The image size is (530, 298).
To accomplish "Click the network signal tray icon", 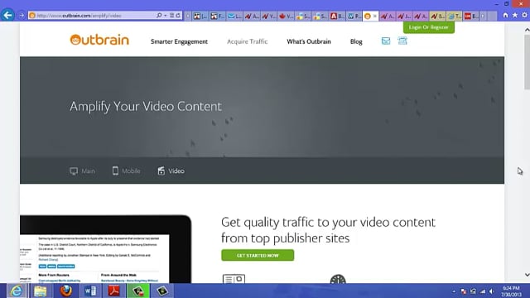I will 483,291.
